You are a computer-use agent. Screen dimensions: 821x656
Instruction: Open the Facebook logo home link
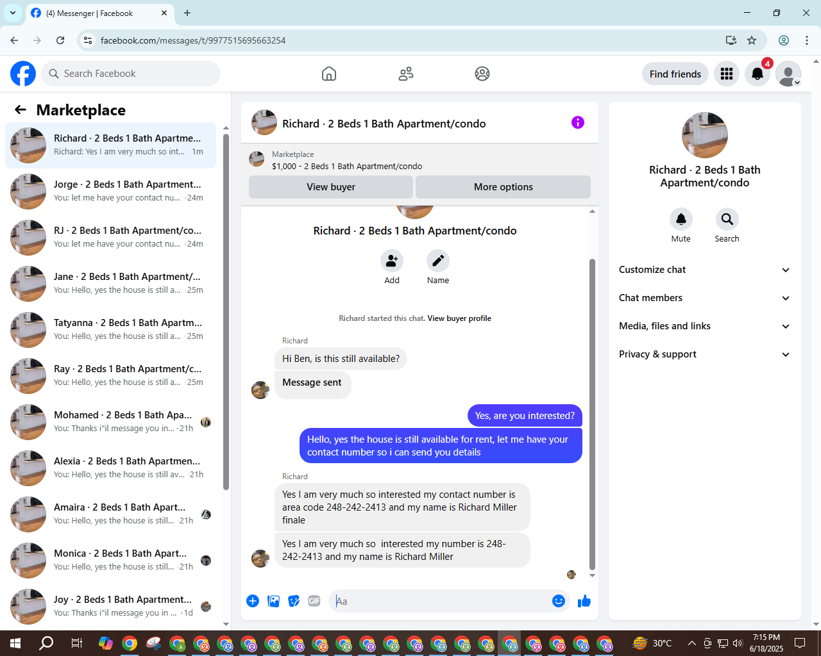23,74
